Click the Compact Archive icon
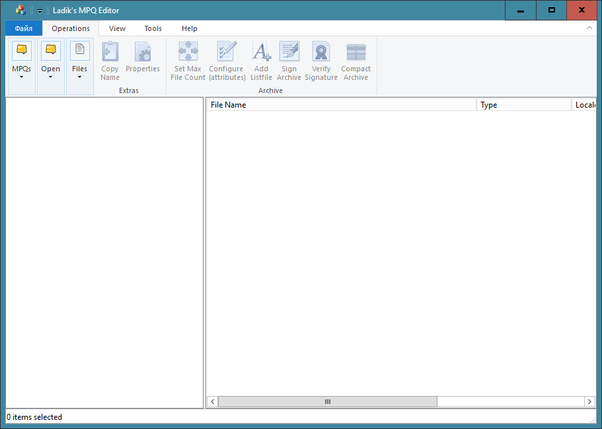Screen dimensions: 602x429 pyautogui.click(x=356, y=51)
